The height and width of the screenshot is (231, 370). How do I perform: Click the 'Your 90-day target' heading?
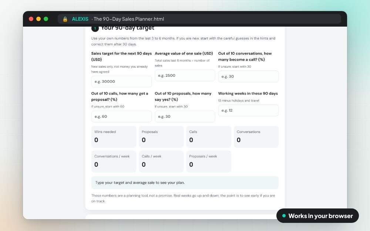coord(128,28)
